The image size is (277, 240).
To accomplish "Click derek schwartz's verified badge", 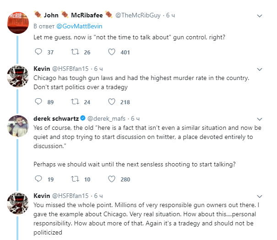I will (x=82, y=118).
